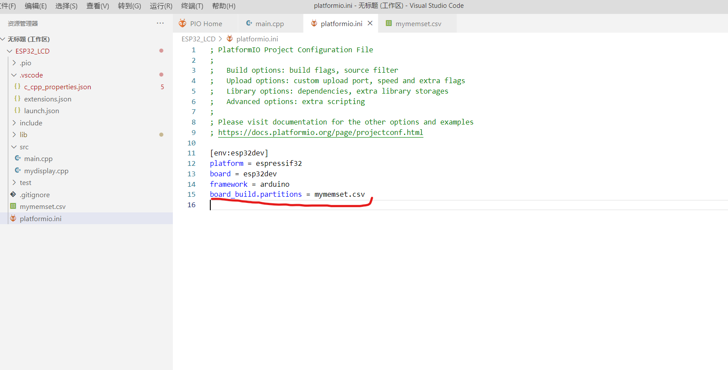Click line number 10 in the gutter
The width and height of the screenshot is (728, 370).
pyautogui.click(x=192, y=143)
